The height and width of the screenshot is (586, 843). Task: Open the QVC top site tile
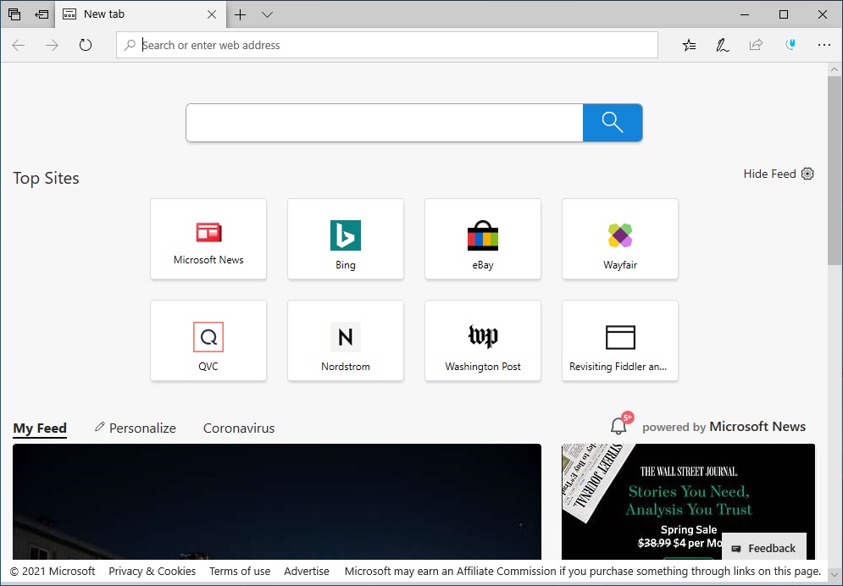point(208,340)
